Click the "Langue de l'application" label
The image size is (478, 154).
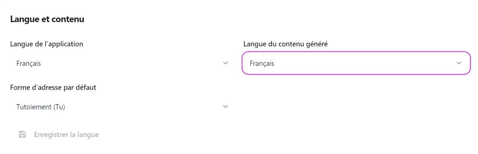click(x=47, y=44)
